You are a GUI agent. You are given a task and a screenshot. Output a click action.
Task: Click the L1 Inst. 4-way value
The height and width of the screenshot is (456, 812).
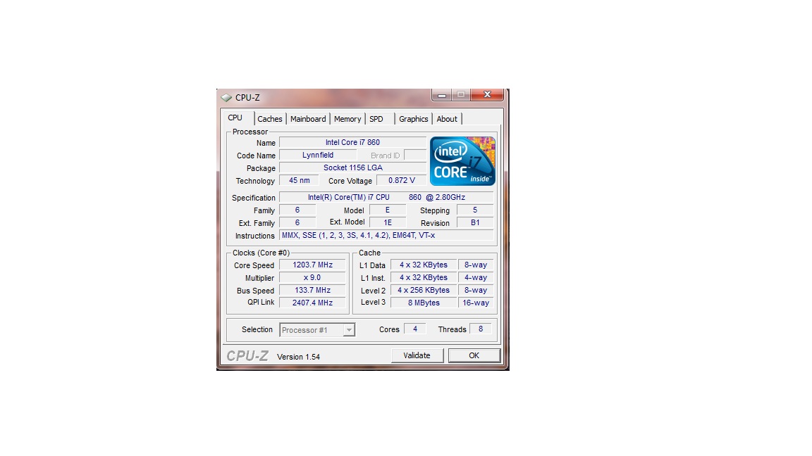475,278
